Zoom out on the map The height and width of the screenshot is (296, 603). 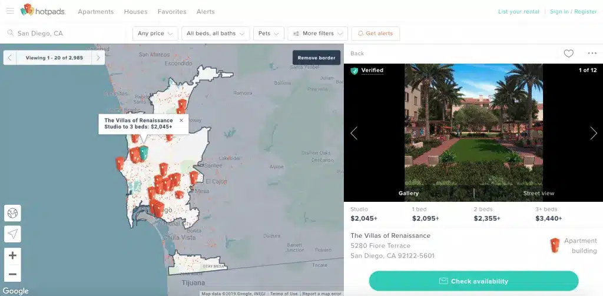coord(12,274)
